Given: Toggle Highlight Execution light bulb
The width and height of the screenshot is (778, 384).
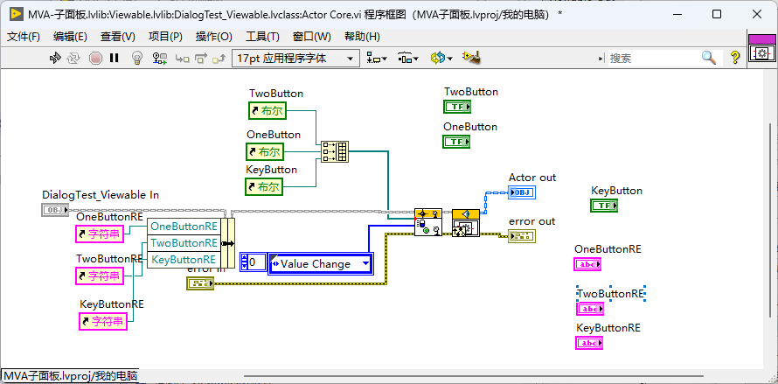Looking at the screenshot, I should 137,58.
